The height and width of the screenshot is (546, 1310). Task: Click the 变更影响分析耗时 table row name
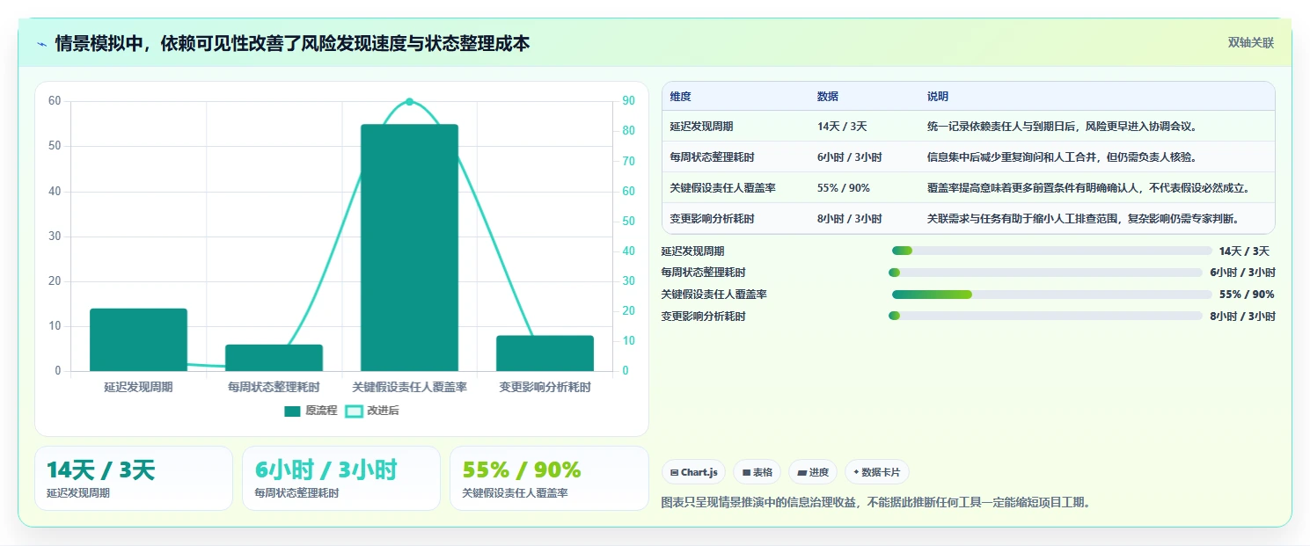point(712,219)
